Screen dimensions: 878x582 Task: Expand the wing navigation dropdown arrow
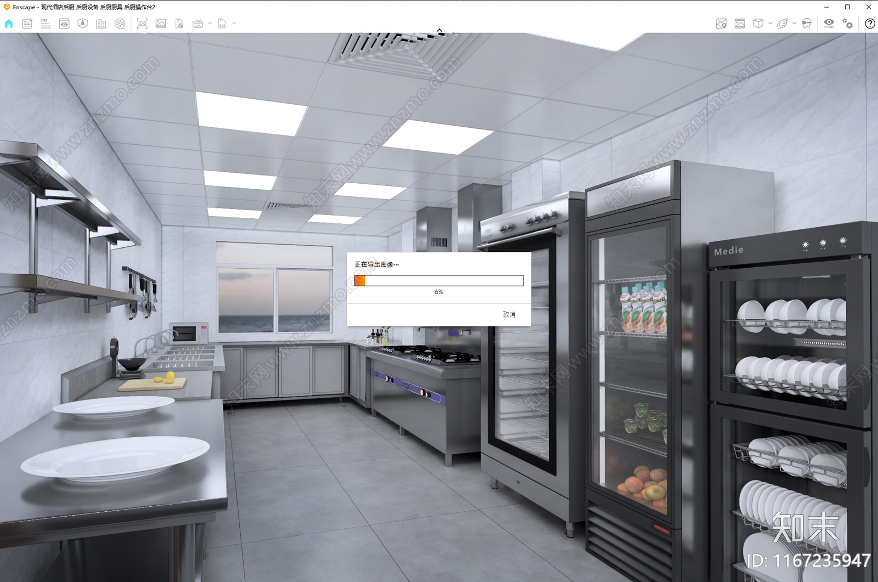794,24
